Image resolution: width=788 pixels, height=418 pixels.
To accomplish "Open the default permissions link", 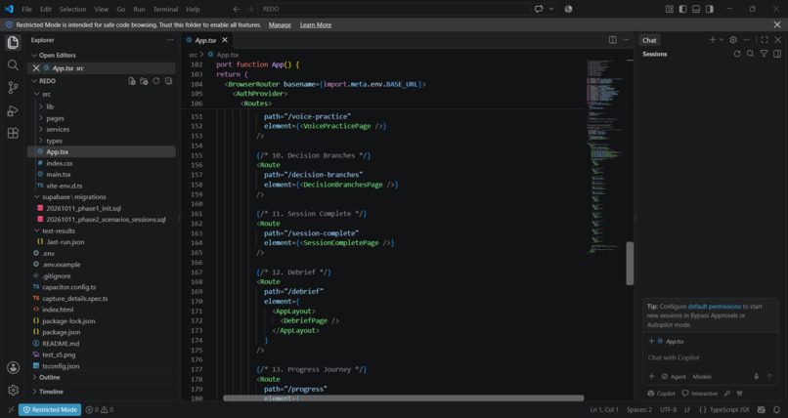I will [x=714, y=306].
